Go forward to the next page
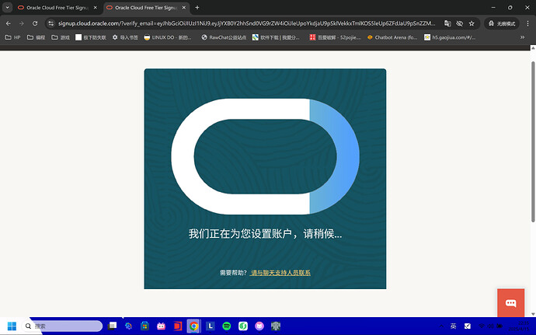 22,23
